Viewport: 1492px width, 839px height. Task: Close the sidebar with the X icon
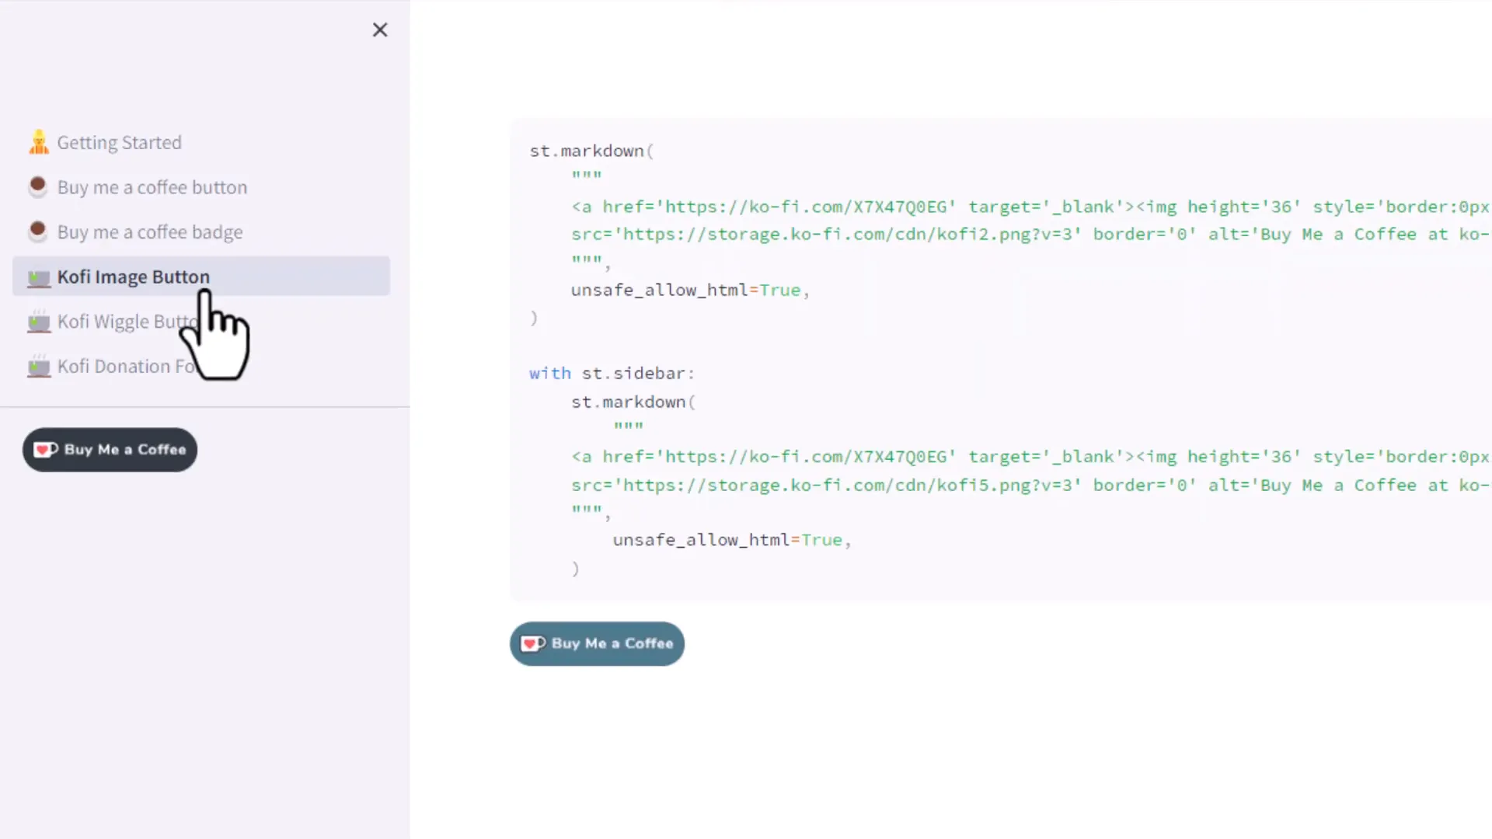[379, 30]
